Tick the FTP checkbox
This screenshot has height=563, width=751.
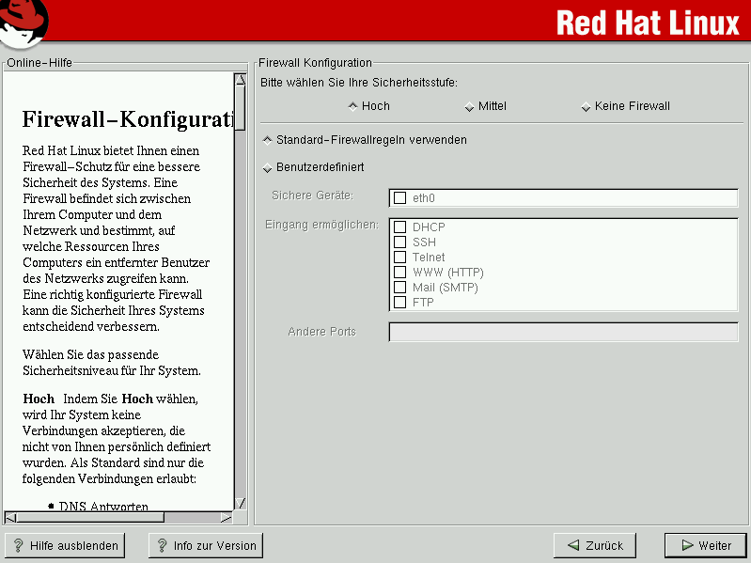click(400, 303)
